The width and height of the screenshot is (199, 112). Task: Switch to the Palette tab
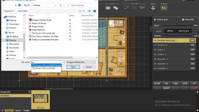point(27,111)
